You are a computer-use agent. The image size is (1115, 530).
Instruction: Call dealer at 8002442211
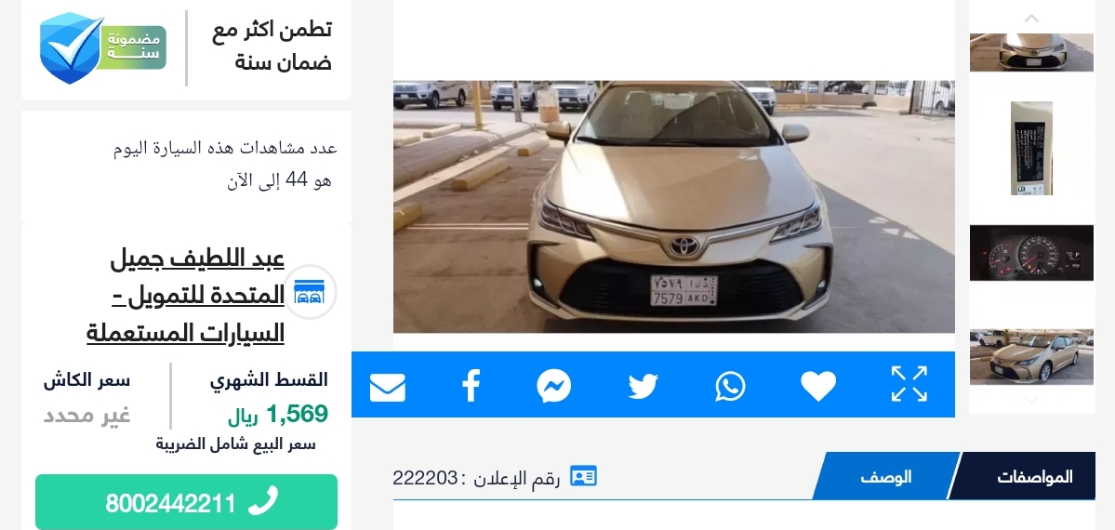[x=186, y=502]
